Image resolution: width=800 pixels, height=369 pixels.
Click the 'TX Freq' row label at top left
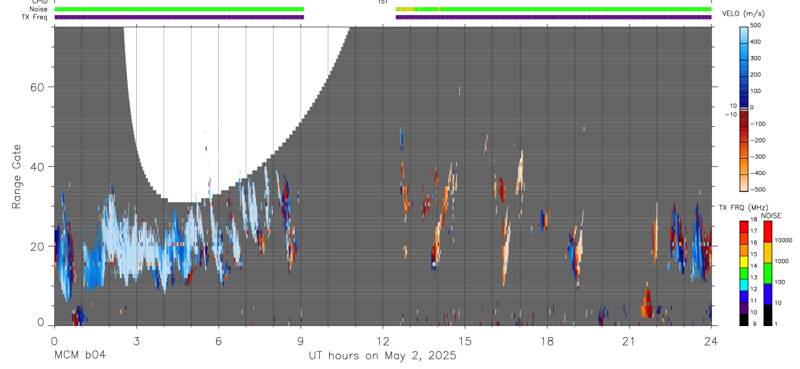tap(35, 17)
